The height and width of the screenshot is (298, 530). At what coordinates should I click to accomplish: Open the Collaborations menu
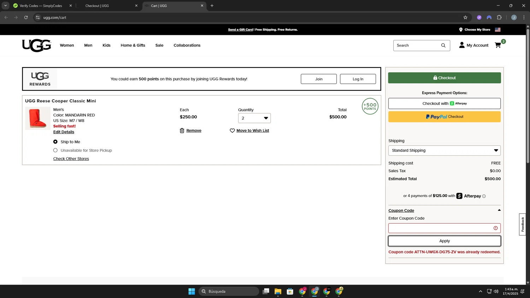[x=187, y=45]
